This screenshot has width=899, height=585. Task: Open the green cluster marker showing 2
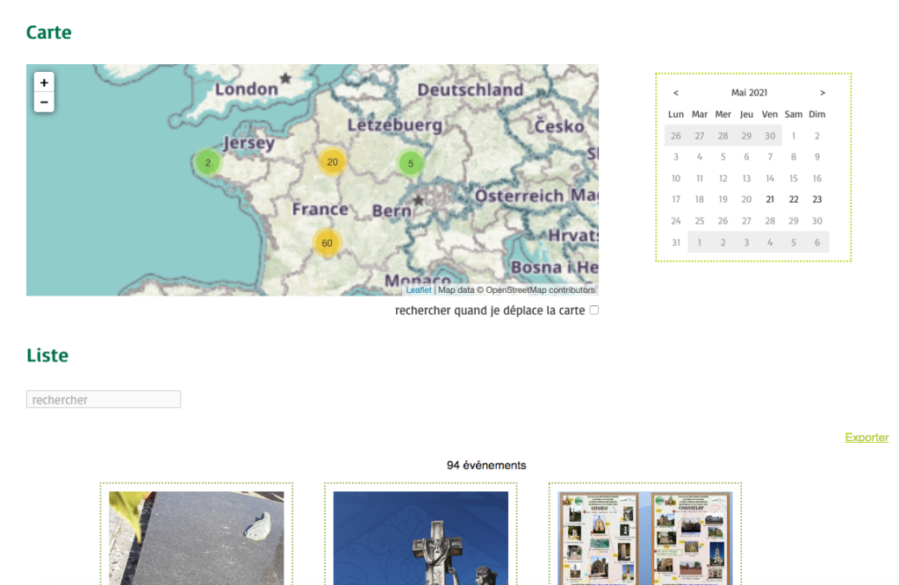point(208,162)
